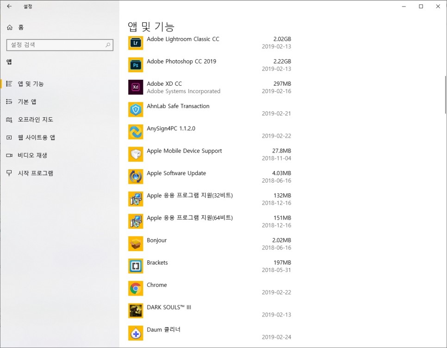Click the Brackets app icon

[x=136, y=266]
